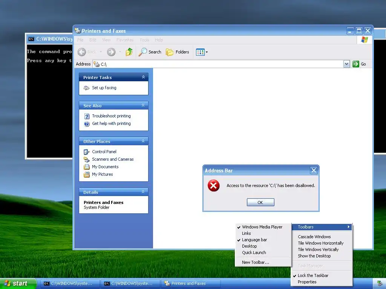386x289 pixels.
Task: Open the address bar dropdown list
Action: click(x=346, y=64)
